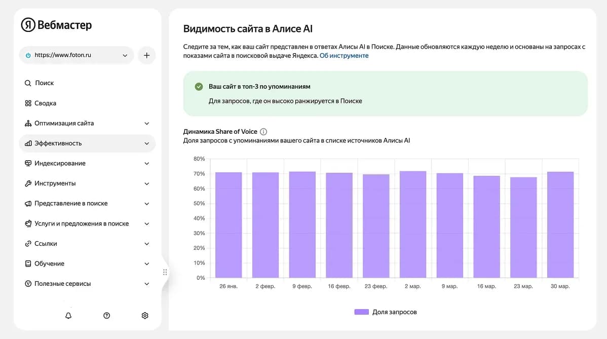Select the 9 мар. chart bar
Image resolution: width=607 pixels, height=339 pixels.
tap(449, 225)
